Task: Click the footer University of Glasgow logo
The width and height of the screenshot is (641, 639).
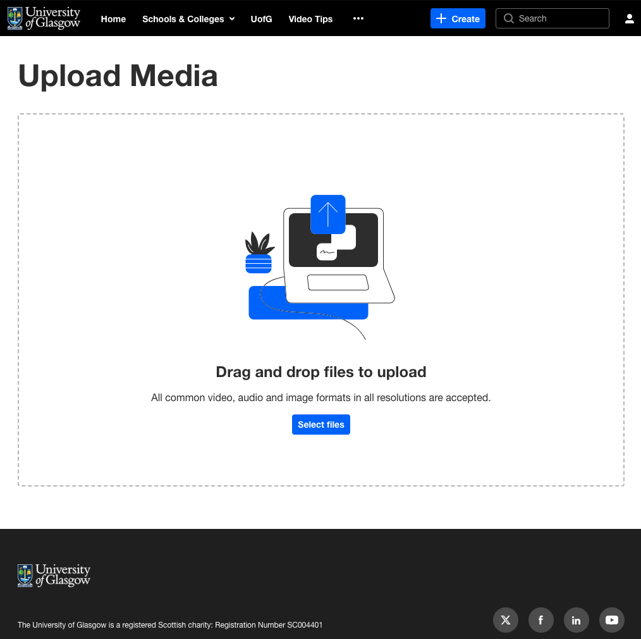Action: click(x=54, y=575)
